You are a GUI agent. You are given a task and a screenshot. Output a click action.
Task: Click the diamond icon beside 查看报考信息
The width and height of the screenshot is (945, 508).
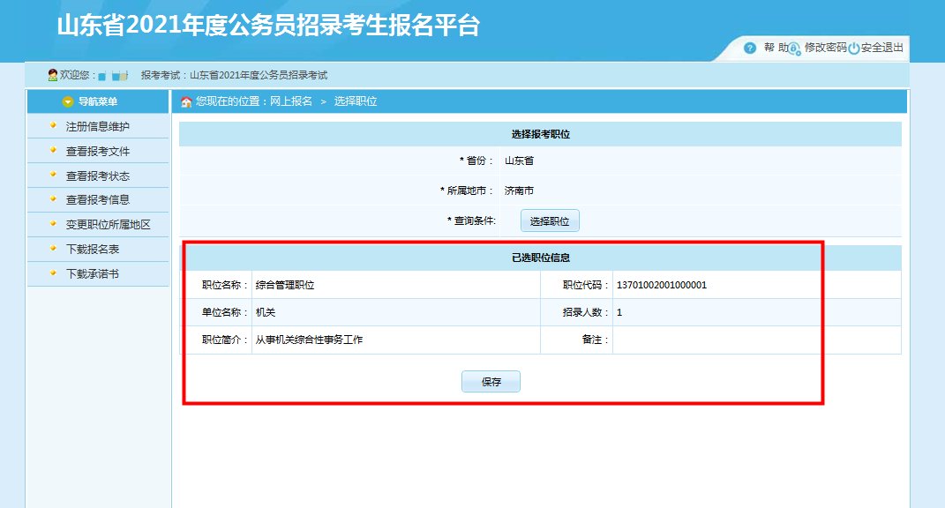coord(53,200)
